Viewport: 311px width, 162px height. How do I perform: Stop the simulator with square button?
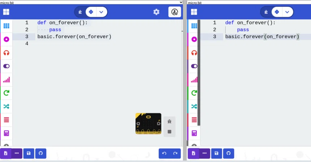point(169,131)
